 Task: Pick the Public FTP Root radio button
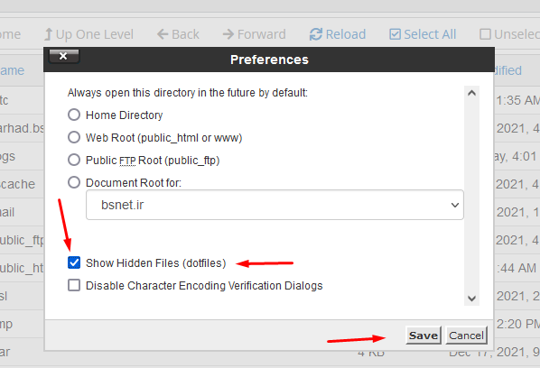[x=74, y=160]
